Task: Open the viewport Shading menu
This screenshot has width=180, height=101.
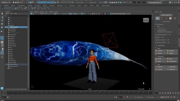Action: point(36,12)
